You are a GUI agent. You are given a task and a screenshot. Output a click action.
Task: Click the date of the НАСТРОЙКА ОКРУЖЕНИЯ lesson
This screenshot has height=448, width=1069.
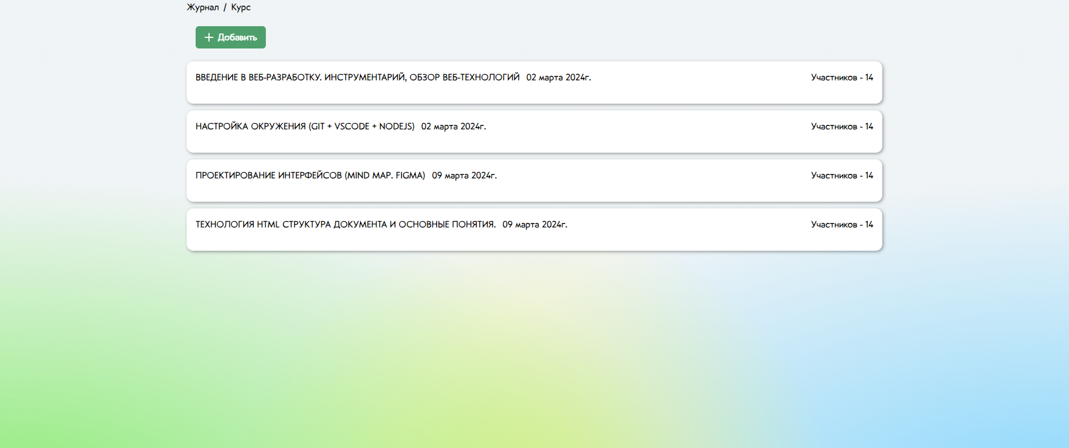[x=453, y=126]
